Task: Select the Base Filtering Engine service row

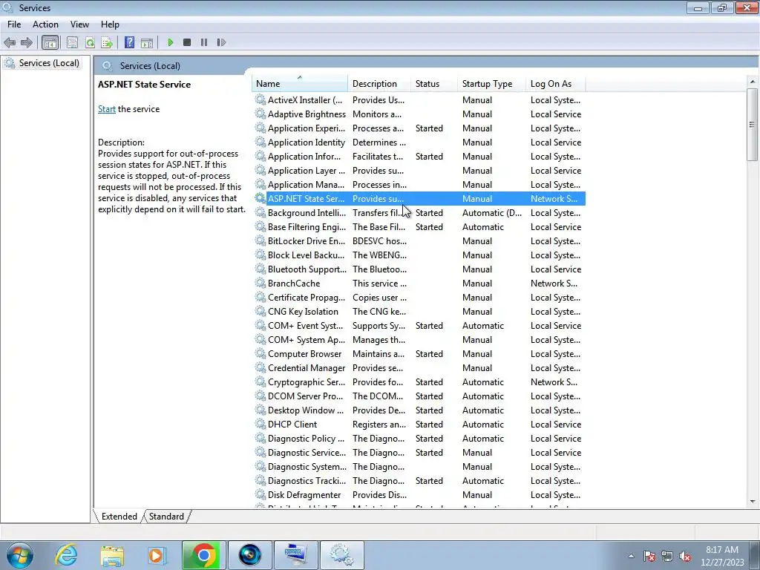Action: click(x=419, y=227)
